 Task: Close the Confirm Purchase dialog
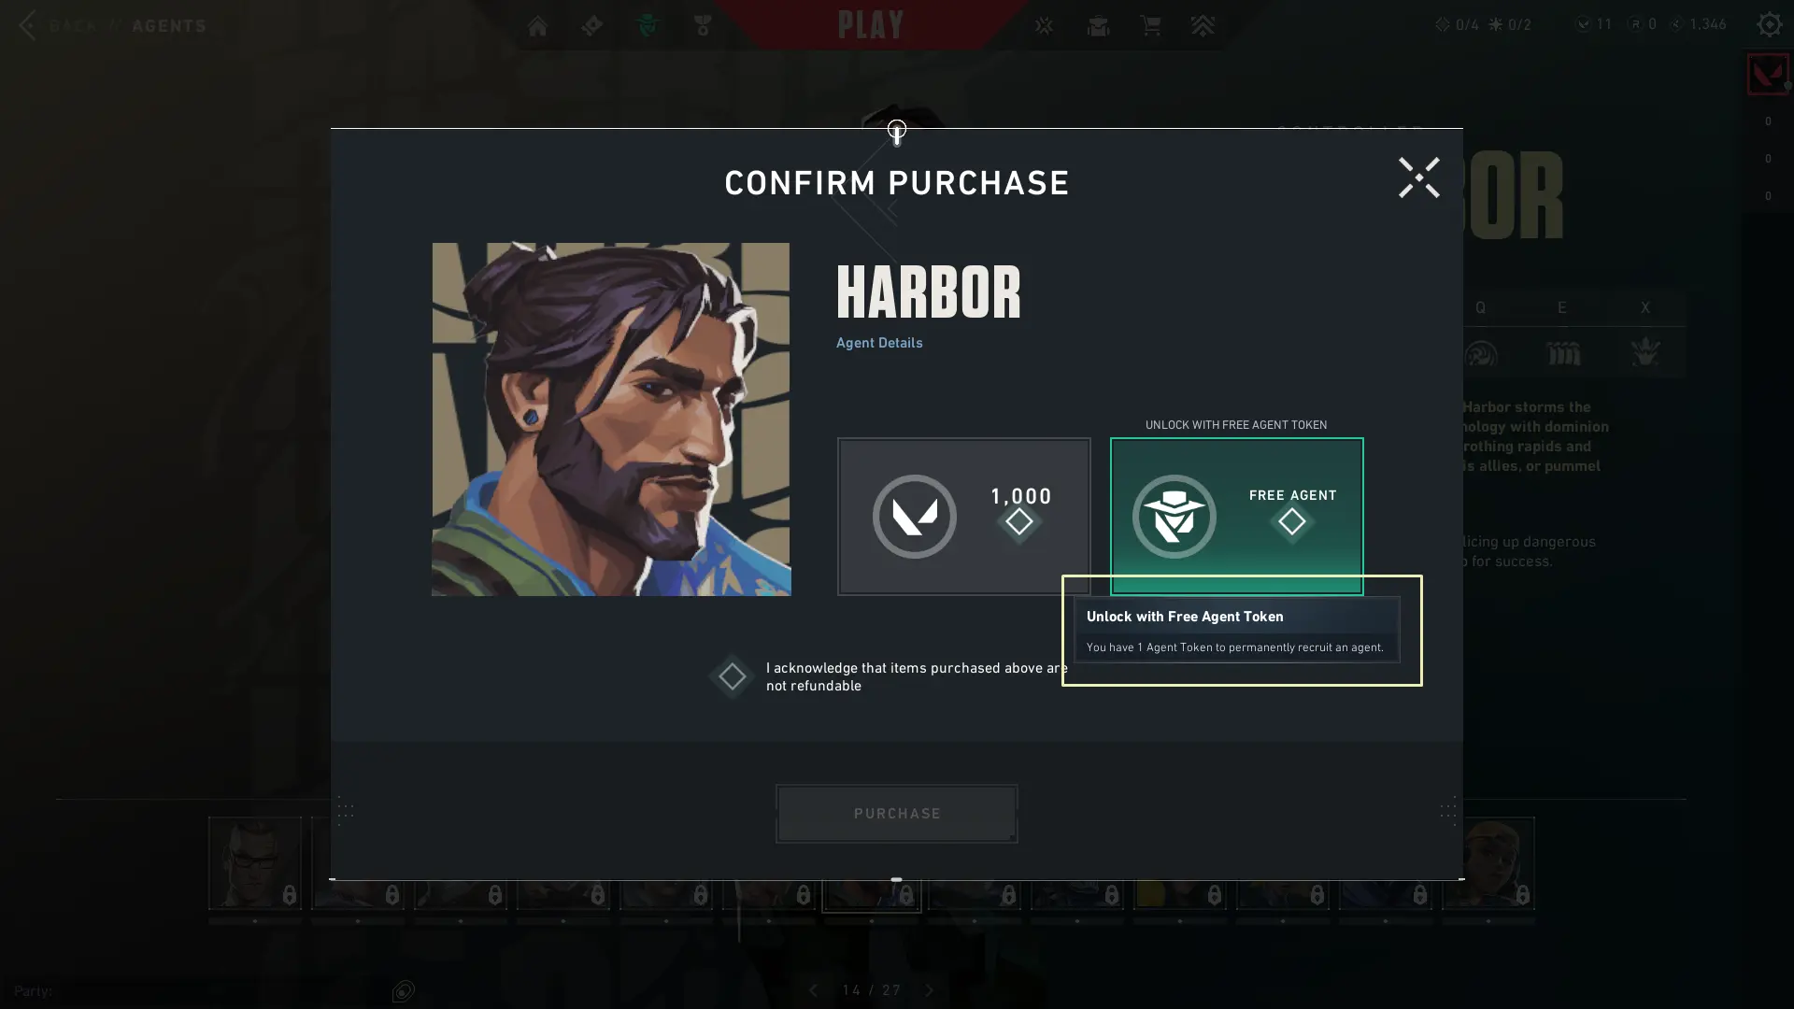[x=1418, y=178]
